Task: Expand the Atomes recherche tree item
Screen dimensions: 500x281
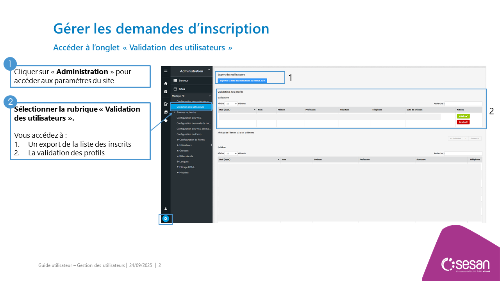Action: point(175,112)
